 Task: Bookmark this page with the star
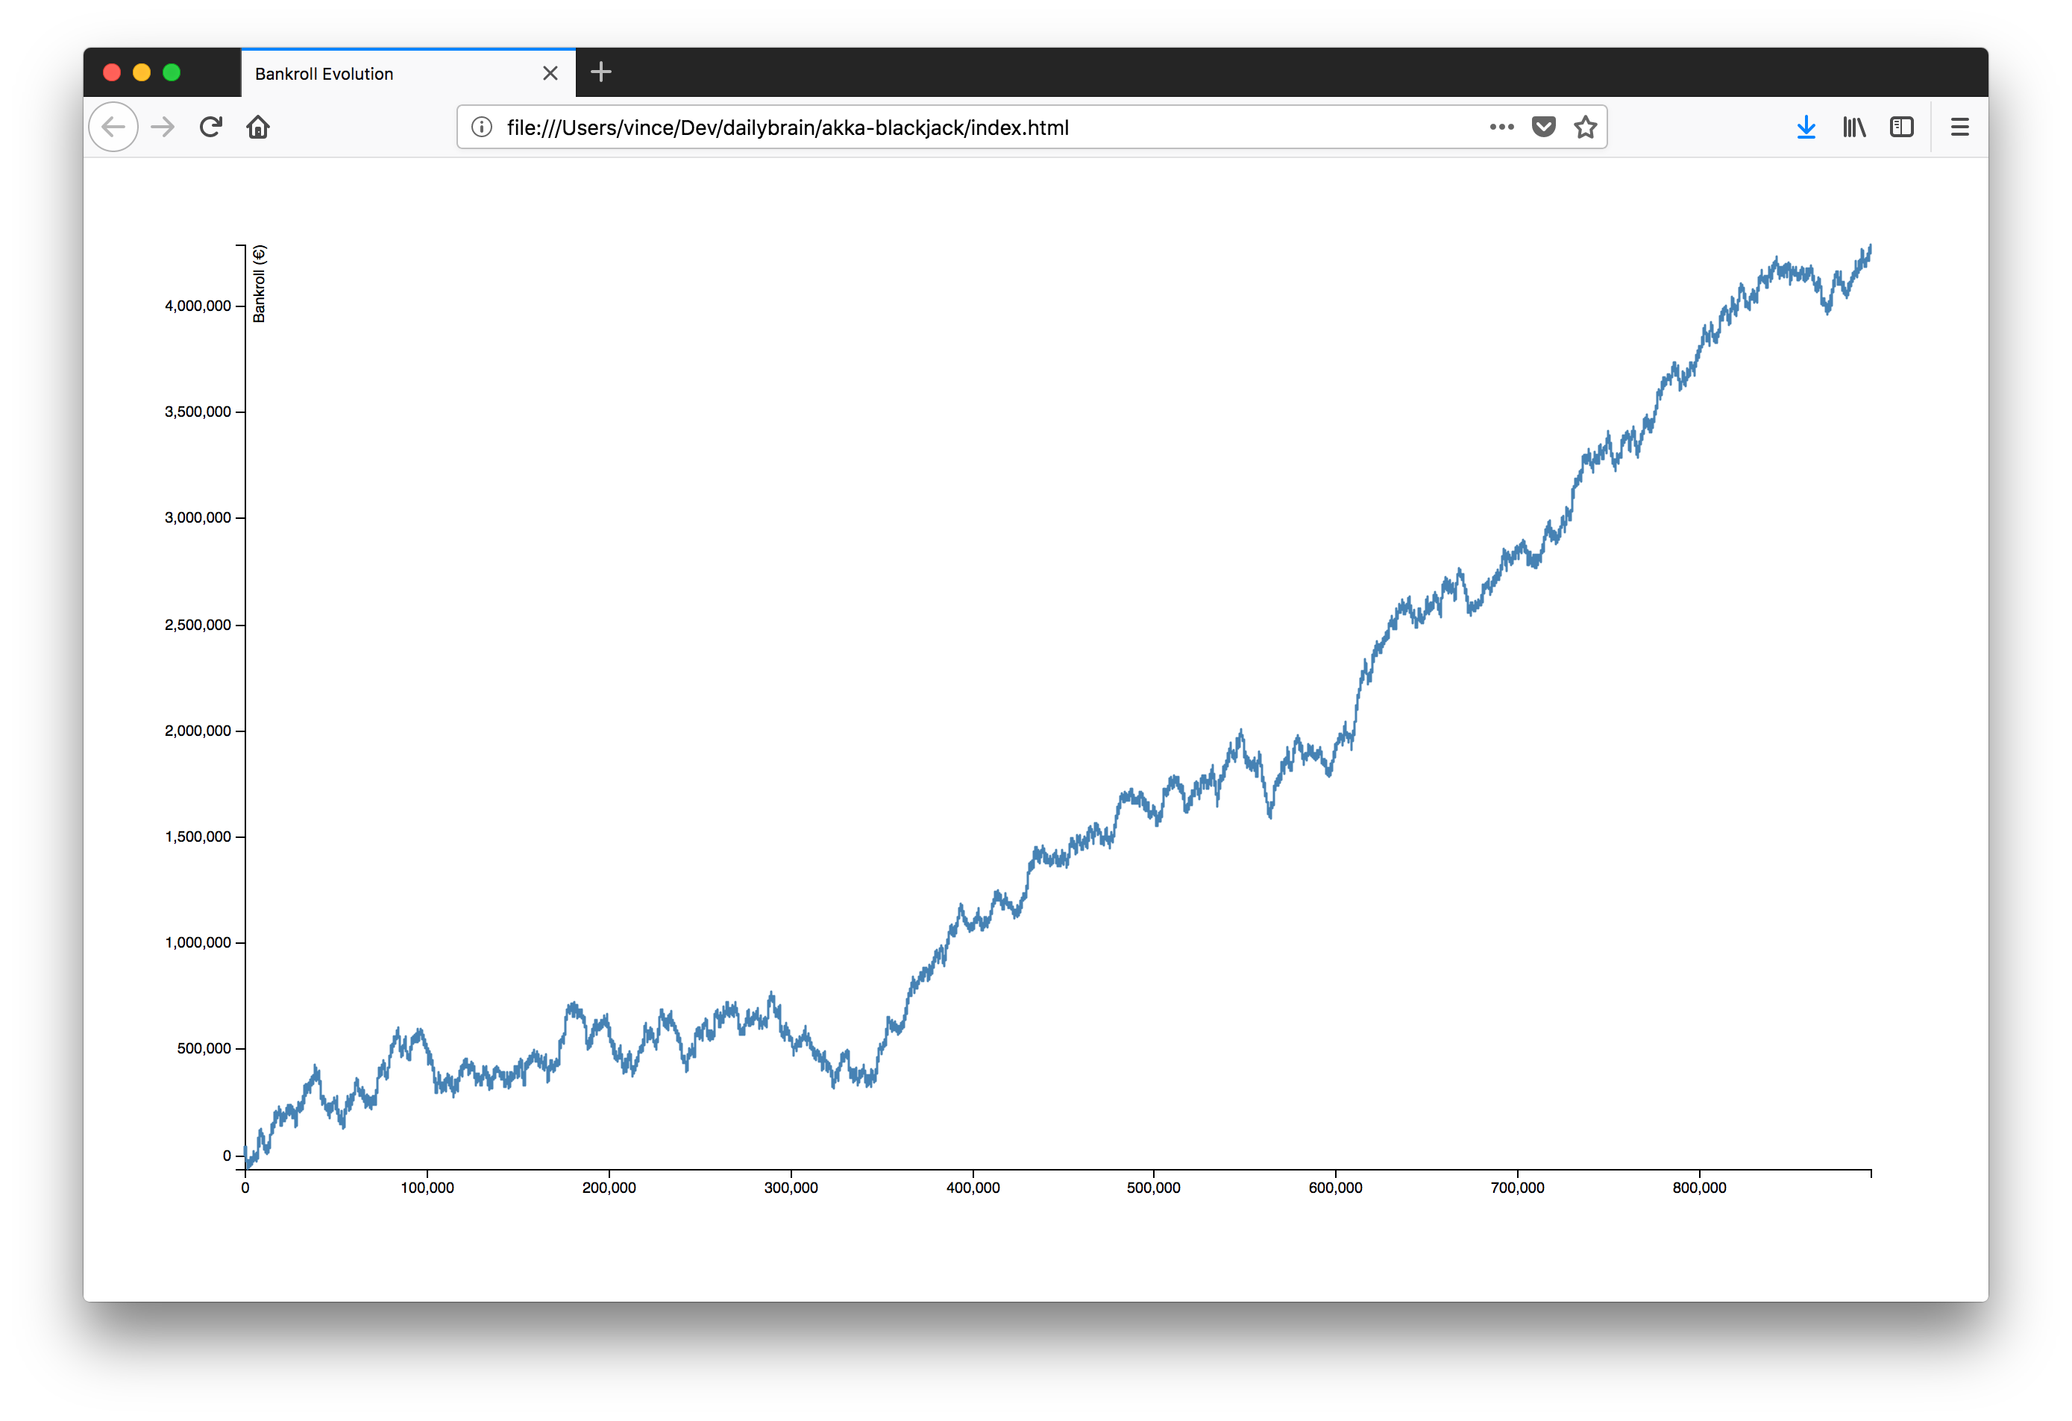pos(1585,127)
